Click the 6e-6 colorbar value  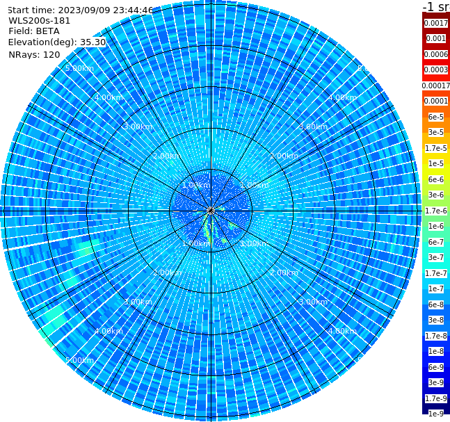(x=436, y=179)
